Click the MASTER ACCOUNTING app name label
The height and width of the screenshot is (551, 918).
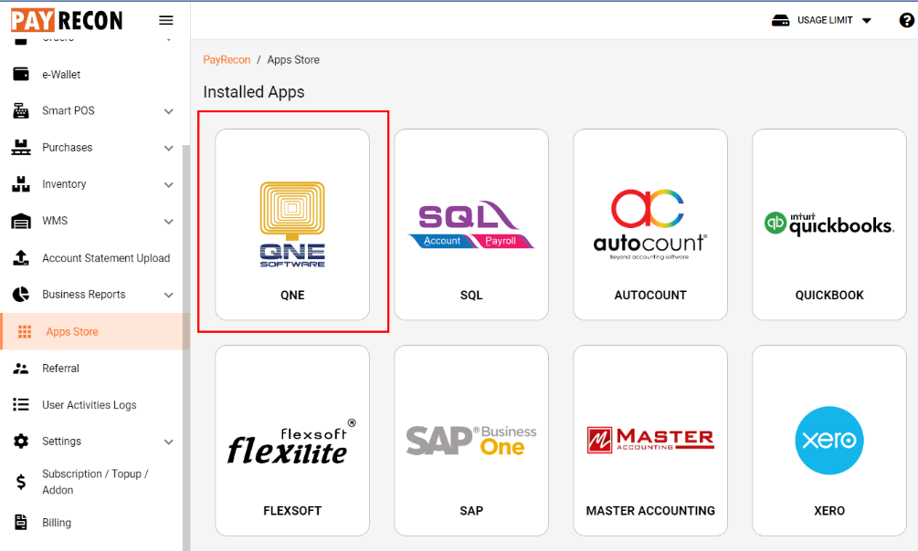[x=650, y=511]
